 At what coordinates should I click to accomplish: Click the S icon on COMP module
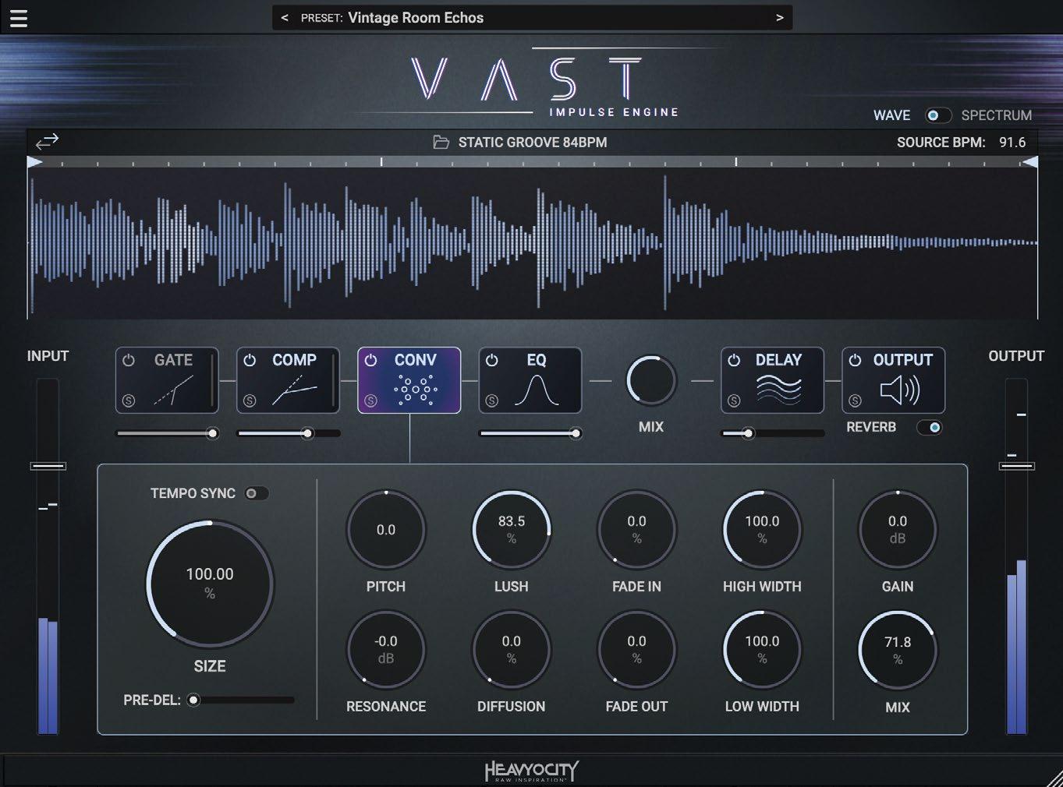[x=250, y=401]
